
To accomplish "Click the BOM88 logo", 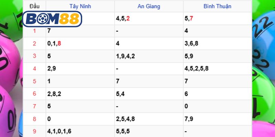I will [52, 19].
